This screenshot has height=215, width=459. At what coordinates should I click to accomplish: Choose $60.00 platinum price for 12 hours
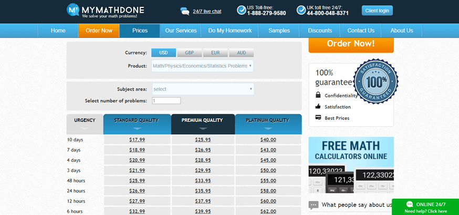[x=268, y=201]
